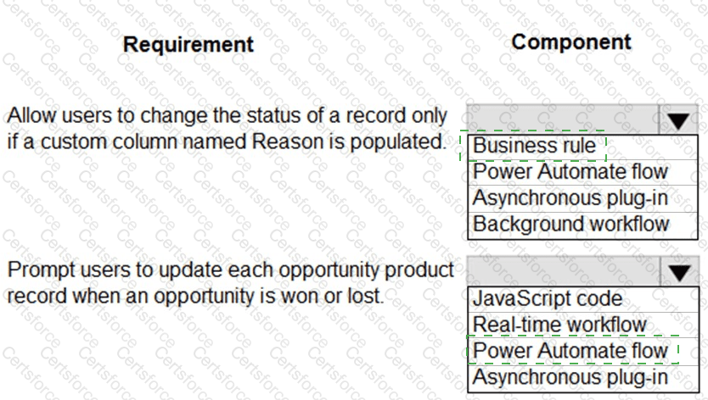Image resolution: width=708 pixels, height=400 pixels.
Task: Select the Real-time workflow option
Action: 559,325
